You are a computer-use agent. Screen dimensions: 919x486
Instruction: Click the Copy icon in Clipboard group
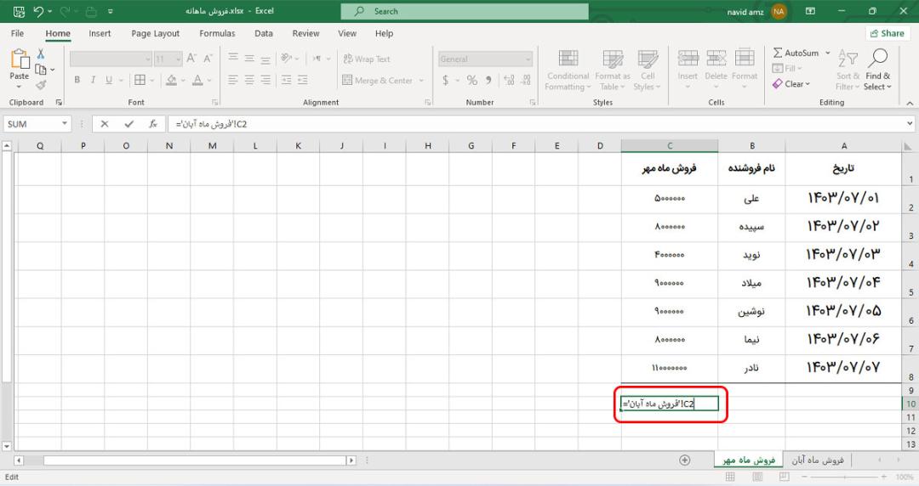tap(41, 70)
